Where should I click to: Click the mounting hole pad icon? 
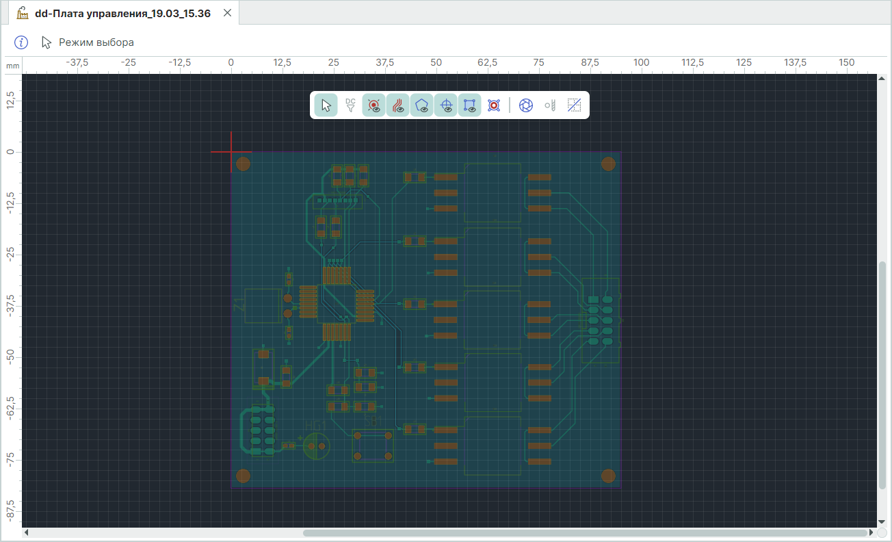494,105
